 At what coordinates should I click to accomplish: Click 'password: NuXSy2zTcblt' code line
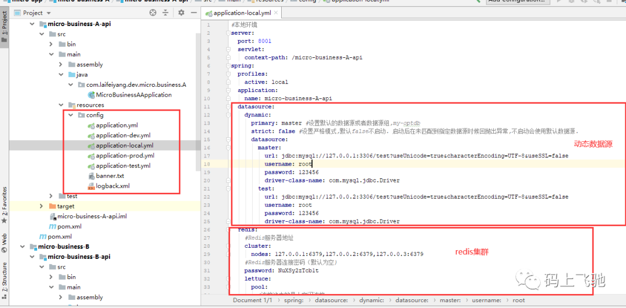282,270
